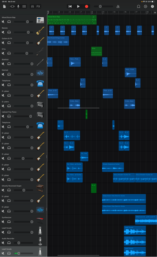This screenshot has height=257, width=157.
Task: Click the help question mark icon
Action: 152,6
